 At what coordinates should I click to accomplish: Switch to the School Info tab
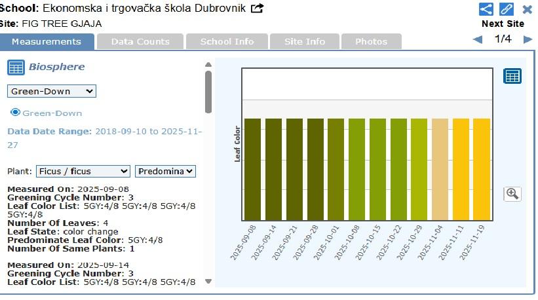pyautogui.click(x=227, y=41)
